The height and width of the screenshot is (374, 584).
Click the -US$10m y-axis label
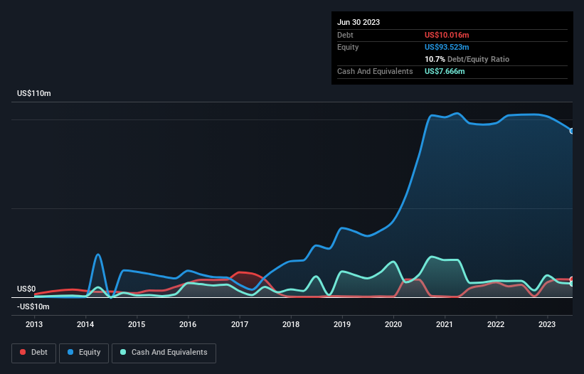click(33, 306)
